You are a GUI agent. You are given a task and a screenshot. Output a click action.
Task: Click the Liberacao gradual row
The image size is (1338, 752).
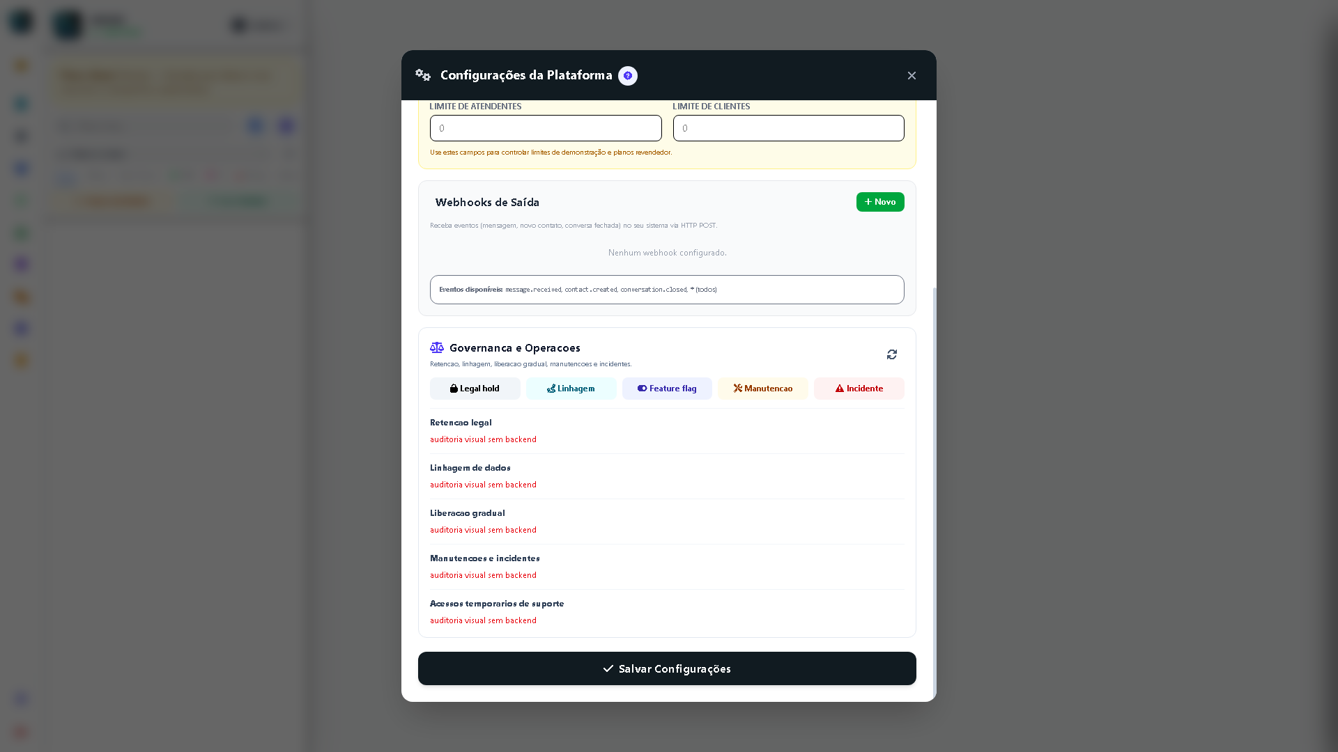[x=667, y=522]
